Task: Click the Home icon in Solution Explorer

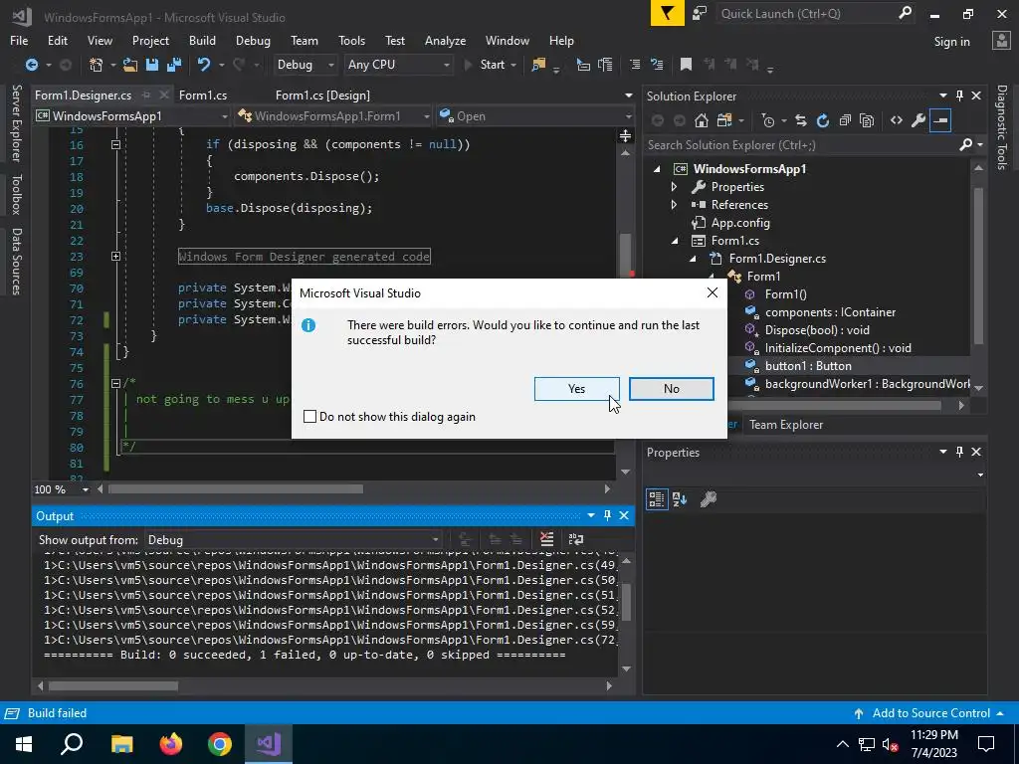Action: click(x=702, y=120)
